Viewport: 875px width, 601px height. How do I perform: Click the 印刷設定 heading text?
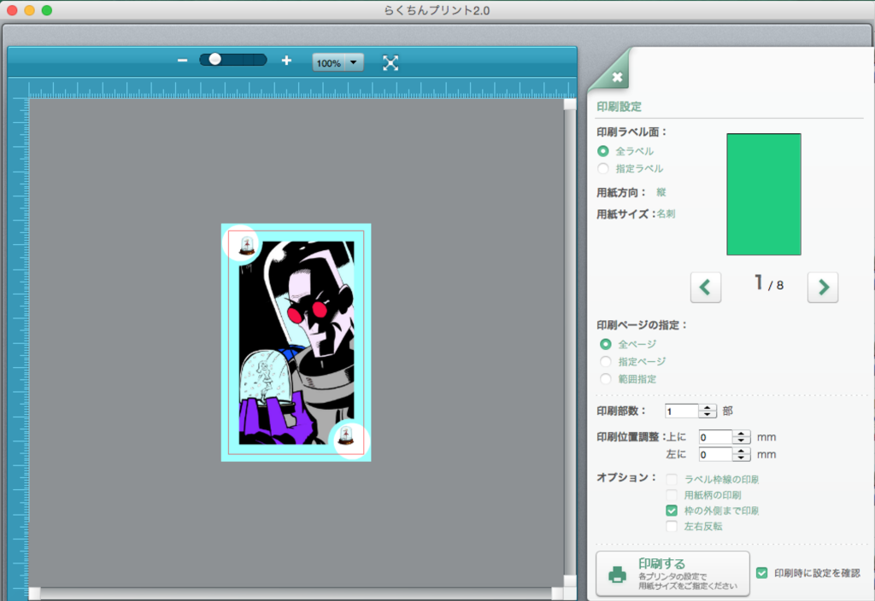619,107
